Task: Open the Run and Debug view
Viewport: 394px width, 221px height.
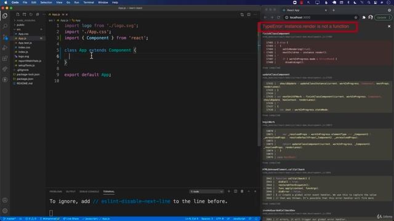Action: (5, 48)
